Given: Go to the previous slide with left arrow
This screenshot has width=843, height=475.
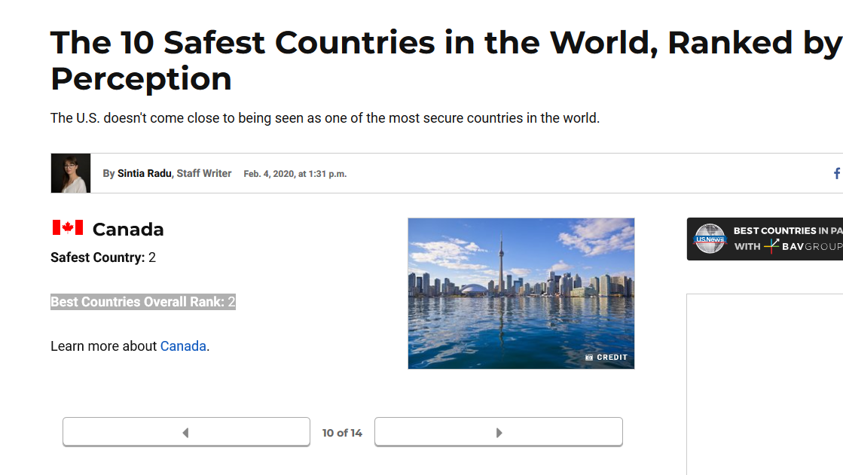Looking at the screenshot, I should 186,432.
